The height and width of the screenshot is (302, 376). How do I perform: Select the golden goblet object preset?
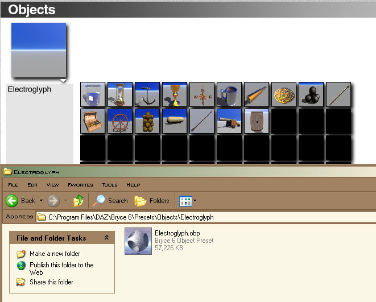tap(175, 94)
